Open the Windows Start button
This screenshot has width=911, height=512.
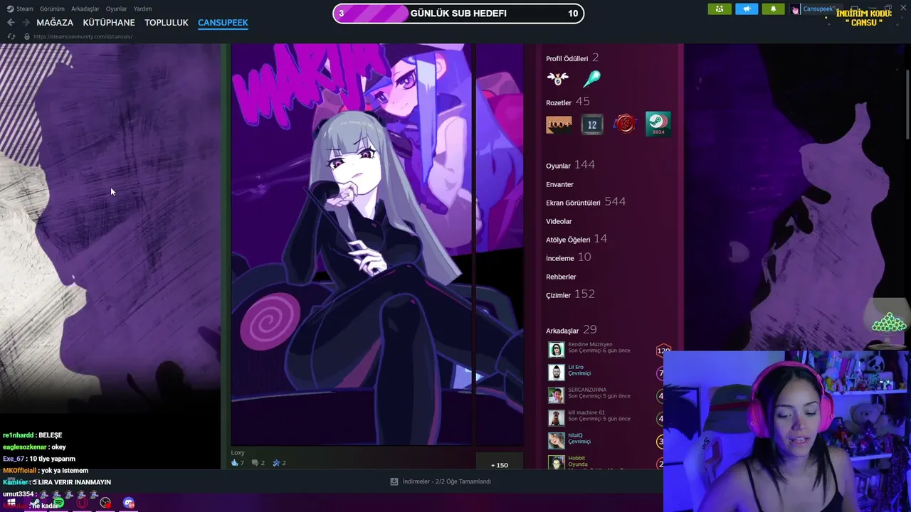click(x=11, y=503)
